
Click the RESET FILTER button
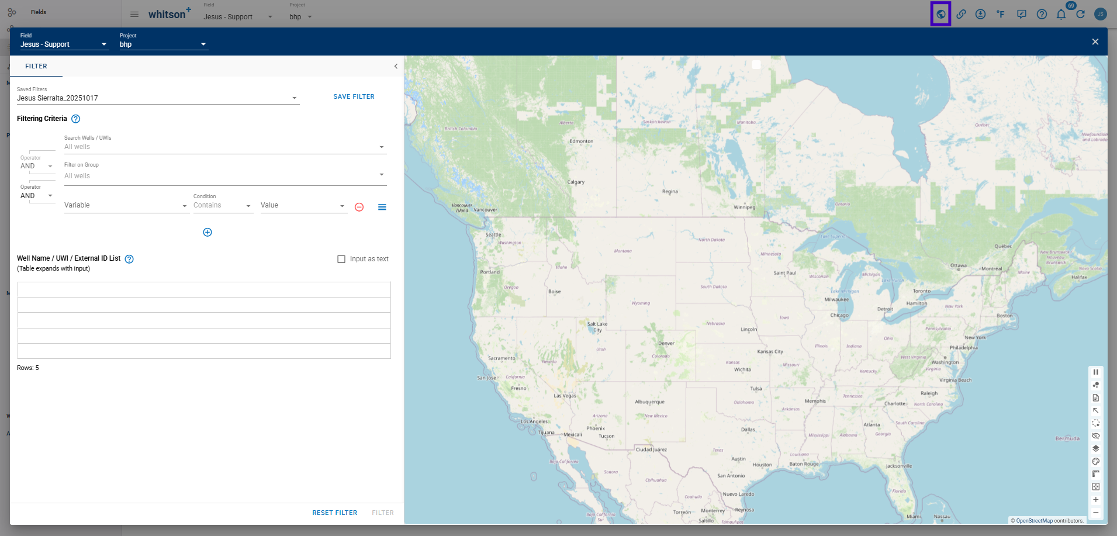[x=334, y=513]
